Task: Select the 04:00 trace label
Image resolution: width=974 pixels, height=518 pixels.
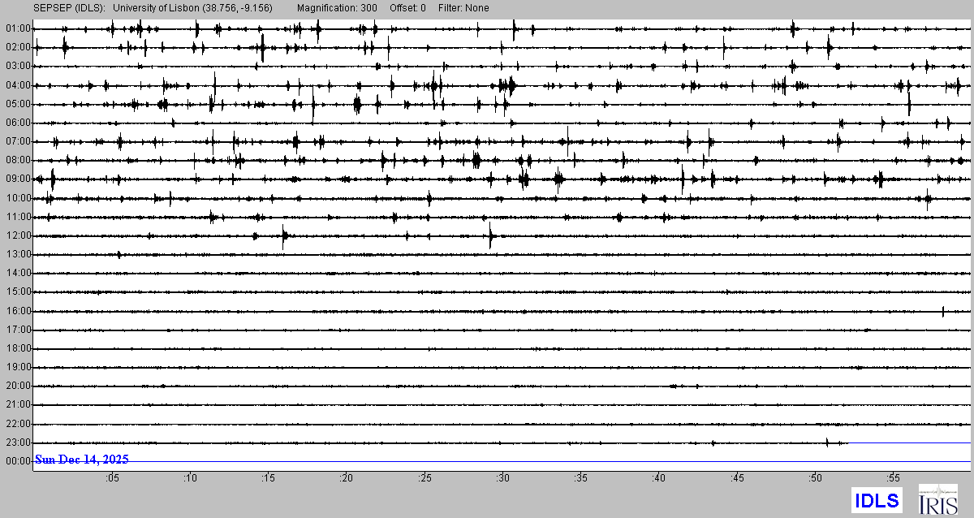Action: 18,85
